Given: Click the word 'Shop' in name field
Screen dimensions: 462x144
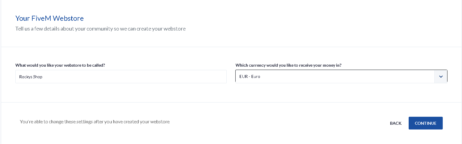Looking at the screenshot, I should tap(38, 77).
